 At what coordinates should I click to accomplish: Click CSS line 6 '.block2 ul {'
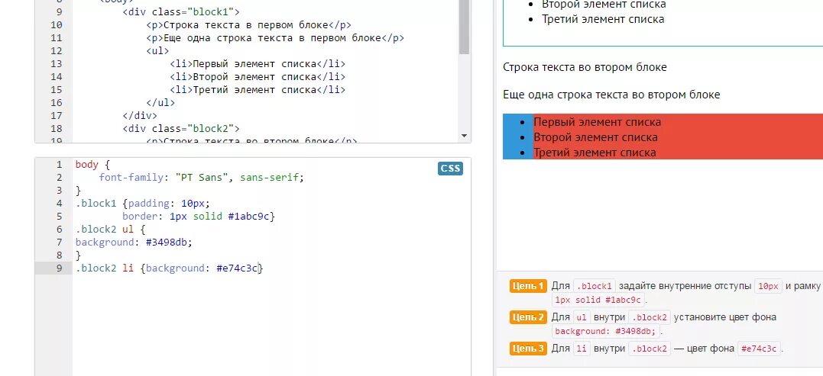pos(110,230)
